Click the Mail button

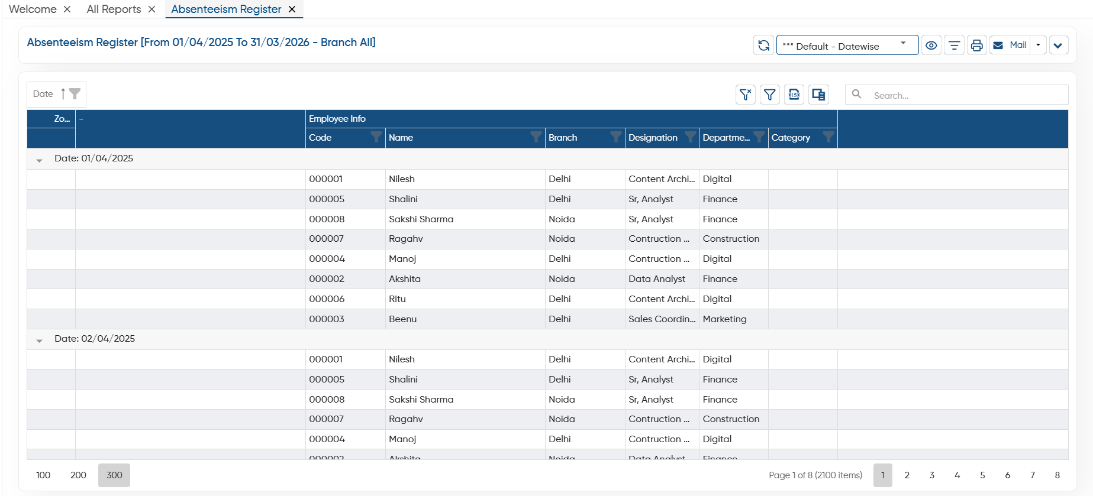pyautogui.click(x=1010, y=45)
